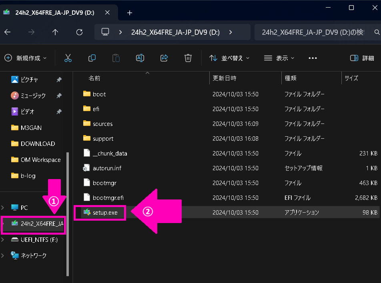Sort by 種類 column header
Screen dimensions: 381x283
click(x=291, y=78)
